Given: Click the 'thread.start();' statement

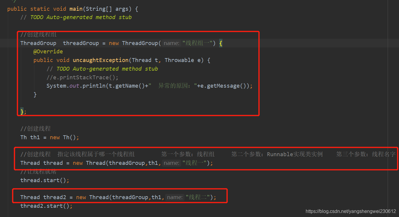Looking at the screenshot, I should tap(45, 180).
